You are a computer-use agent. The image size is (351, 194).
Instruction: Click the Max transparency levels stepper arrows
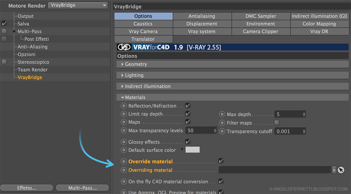click(x=215, y=131)
